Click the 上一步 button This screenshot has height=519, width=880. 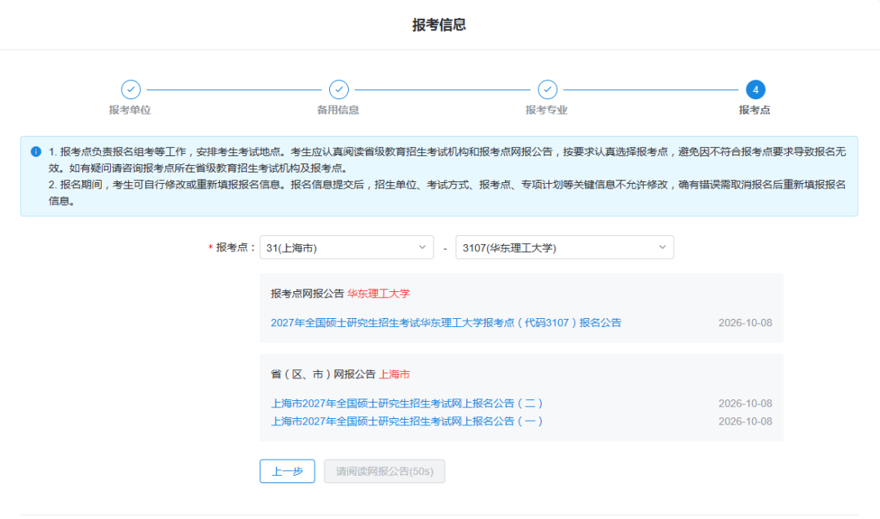click(288, 471)
